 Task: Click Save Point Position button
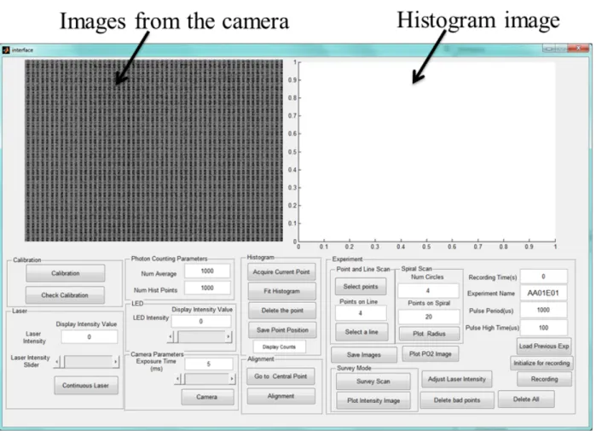click(282, 329)
